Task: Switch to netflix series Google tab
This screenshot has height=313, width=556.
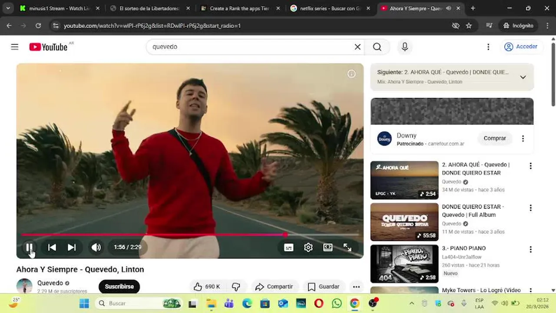Action: (330, 8)
